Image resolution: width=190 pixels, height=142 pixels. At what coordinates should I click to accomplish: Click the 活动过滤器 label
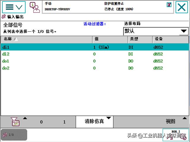tap(95, 24)
